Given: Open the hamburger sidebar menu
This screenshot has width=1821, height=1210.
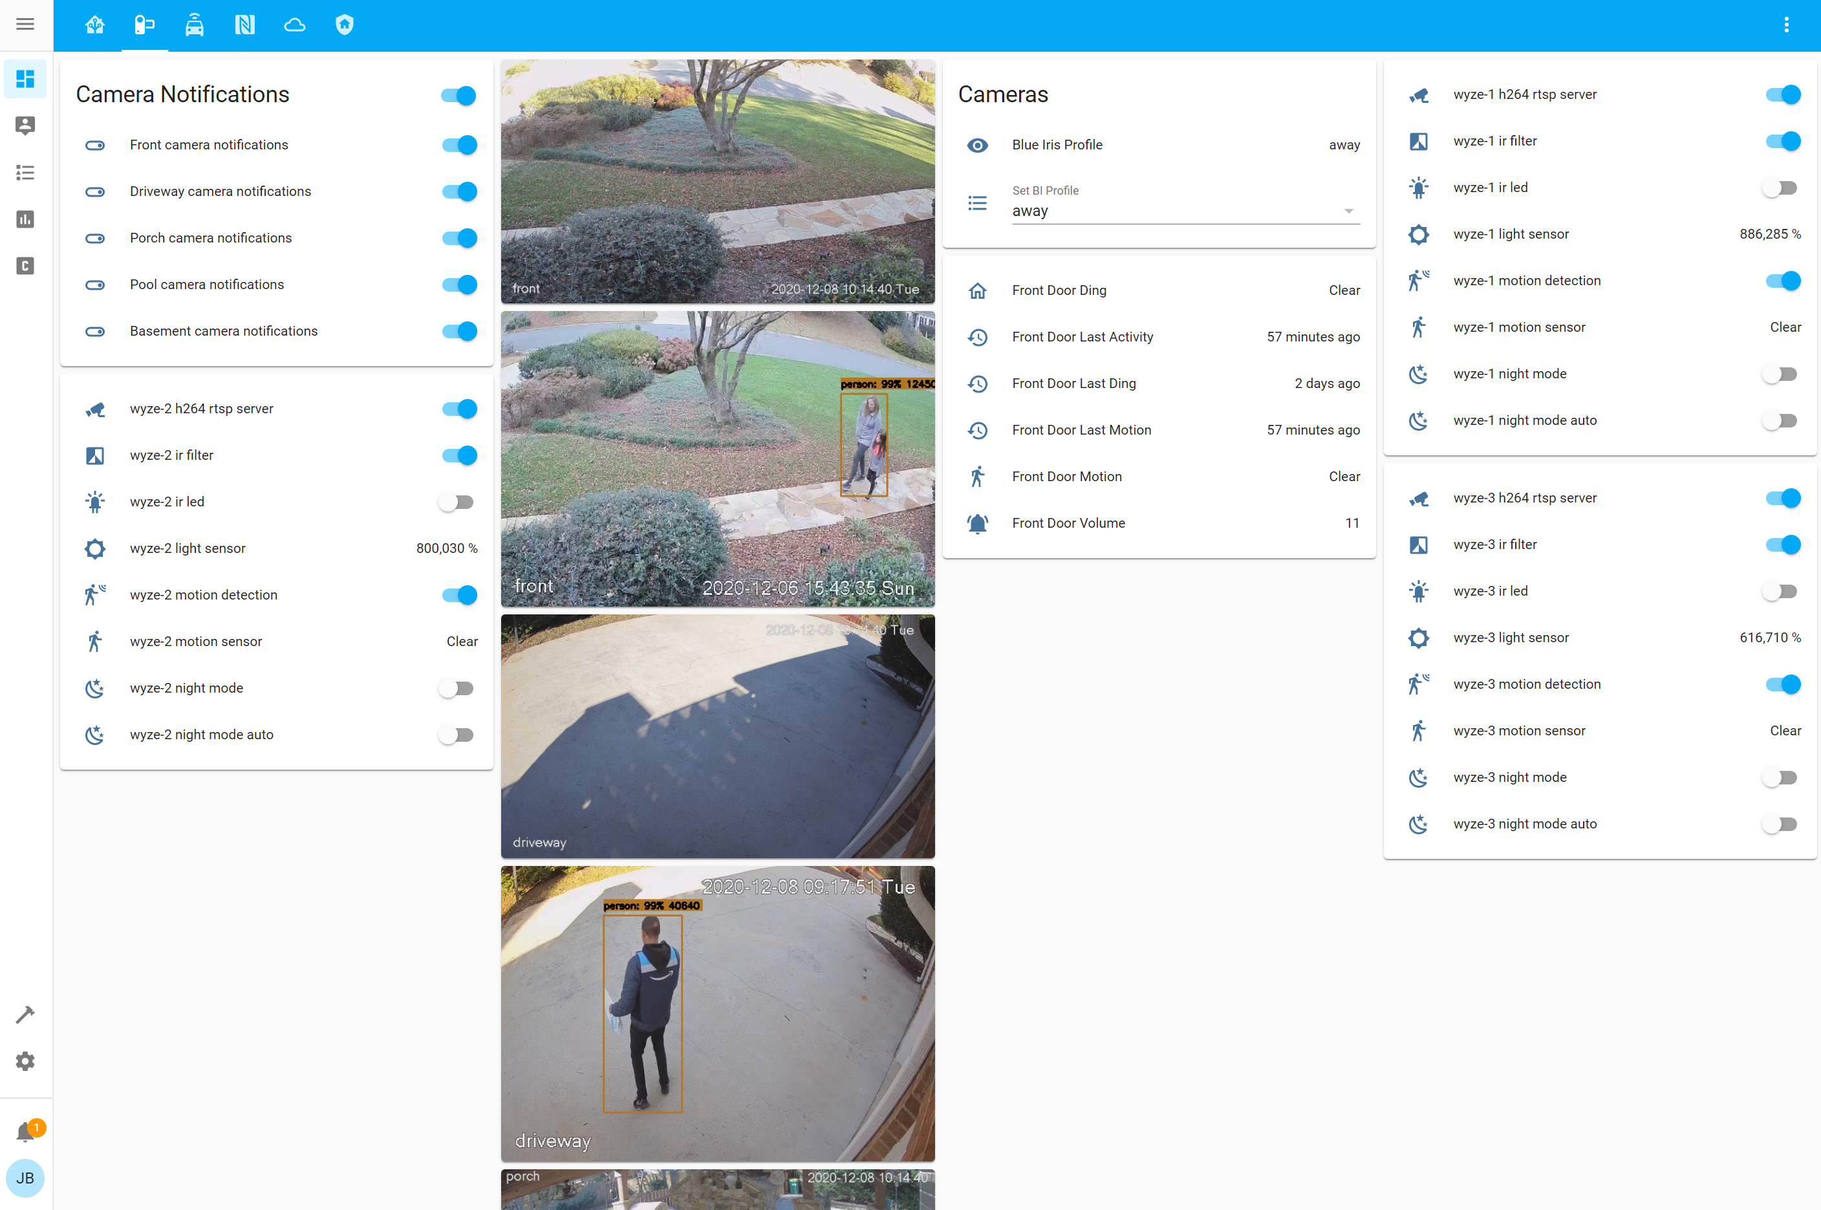Looking at the screenshot, I should 25,24.
